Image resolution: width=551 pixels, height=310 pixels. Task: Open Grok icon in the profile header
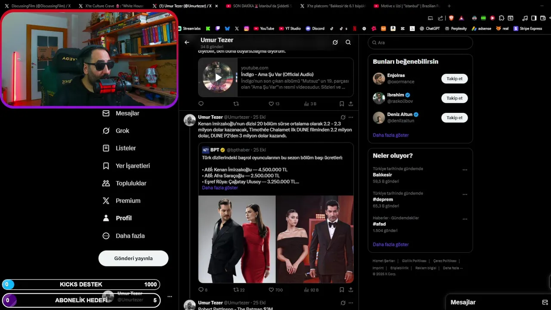pos(335,42)
